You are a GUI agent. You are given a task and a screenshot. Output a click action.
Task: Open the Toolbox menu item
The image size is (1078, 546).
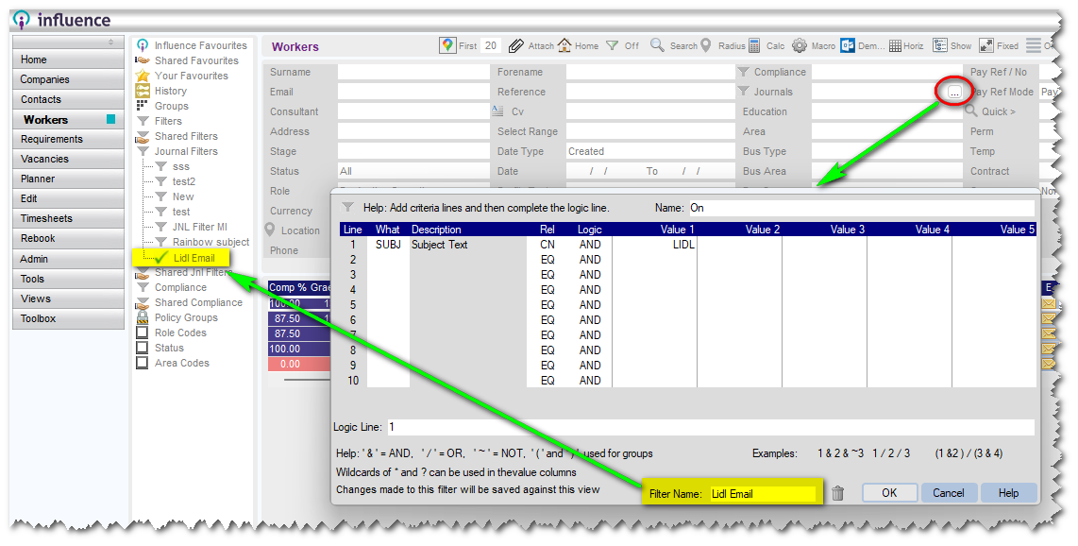[x=68, y=319]
